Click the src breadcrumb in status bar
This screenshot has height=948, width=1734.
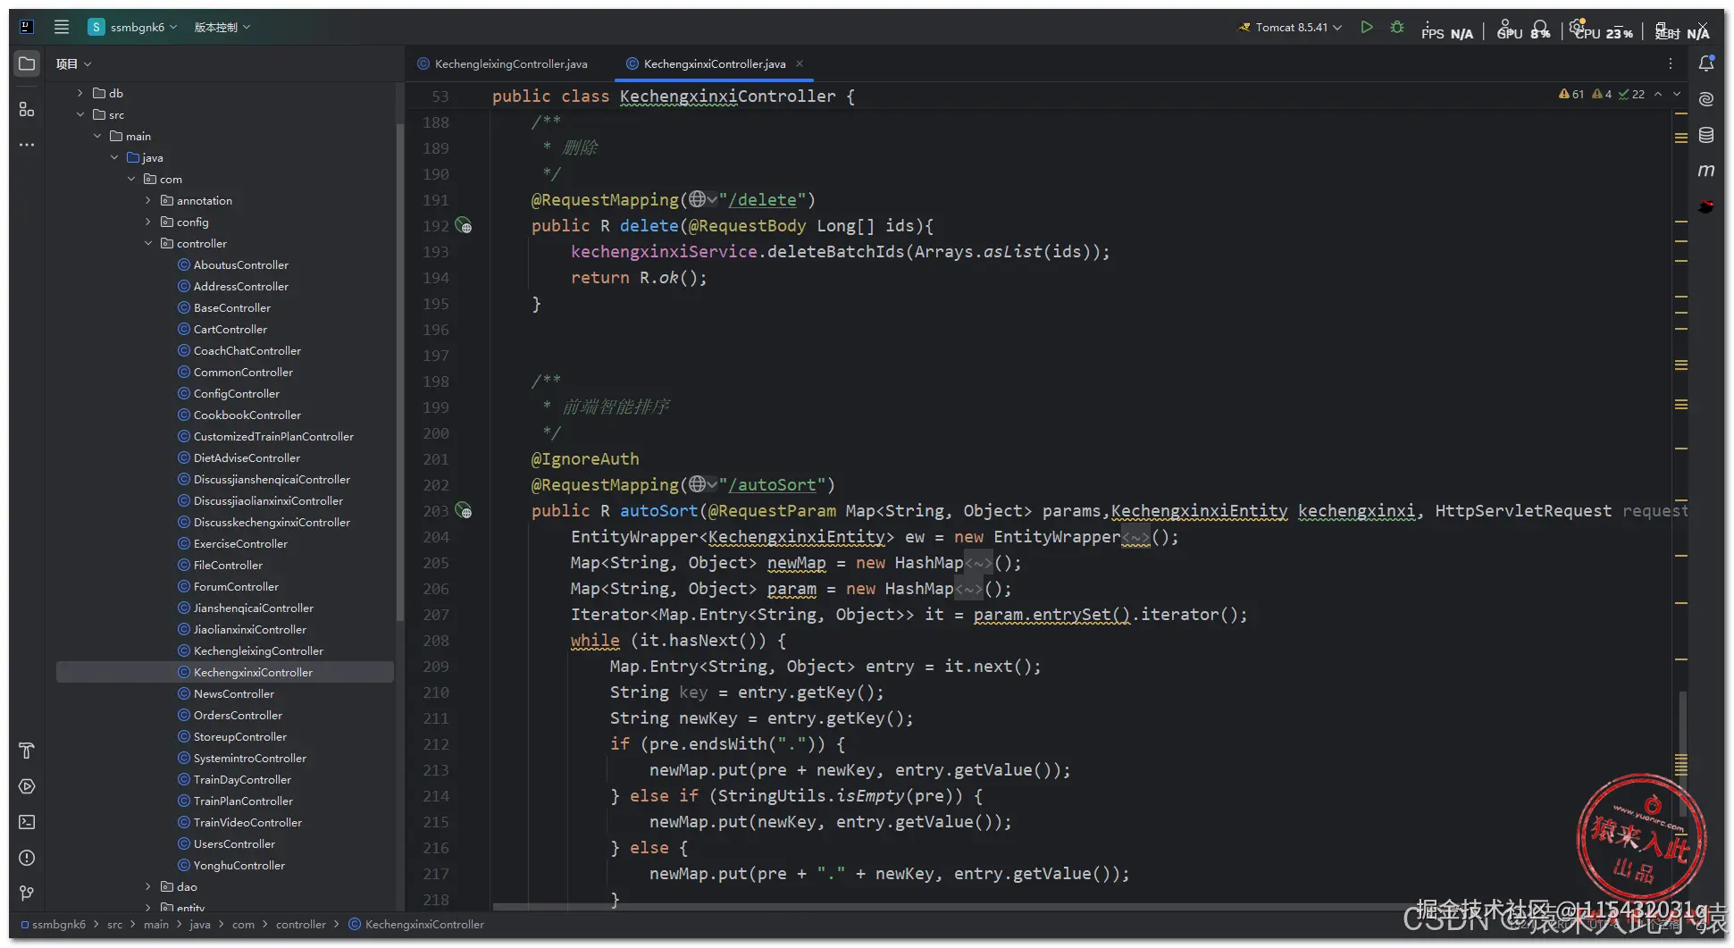[x=114, y=924]
